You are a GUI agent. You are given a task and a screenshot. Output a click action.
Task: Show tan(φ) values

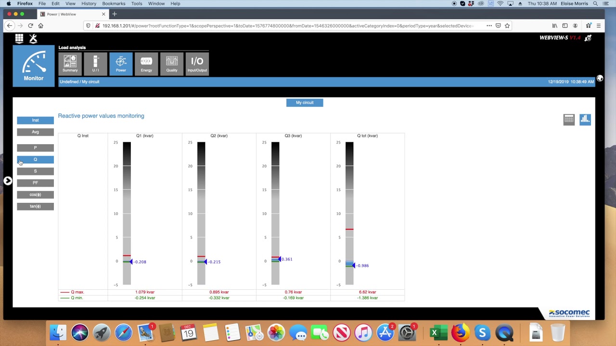35,206
